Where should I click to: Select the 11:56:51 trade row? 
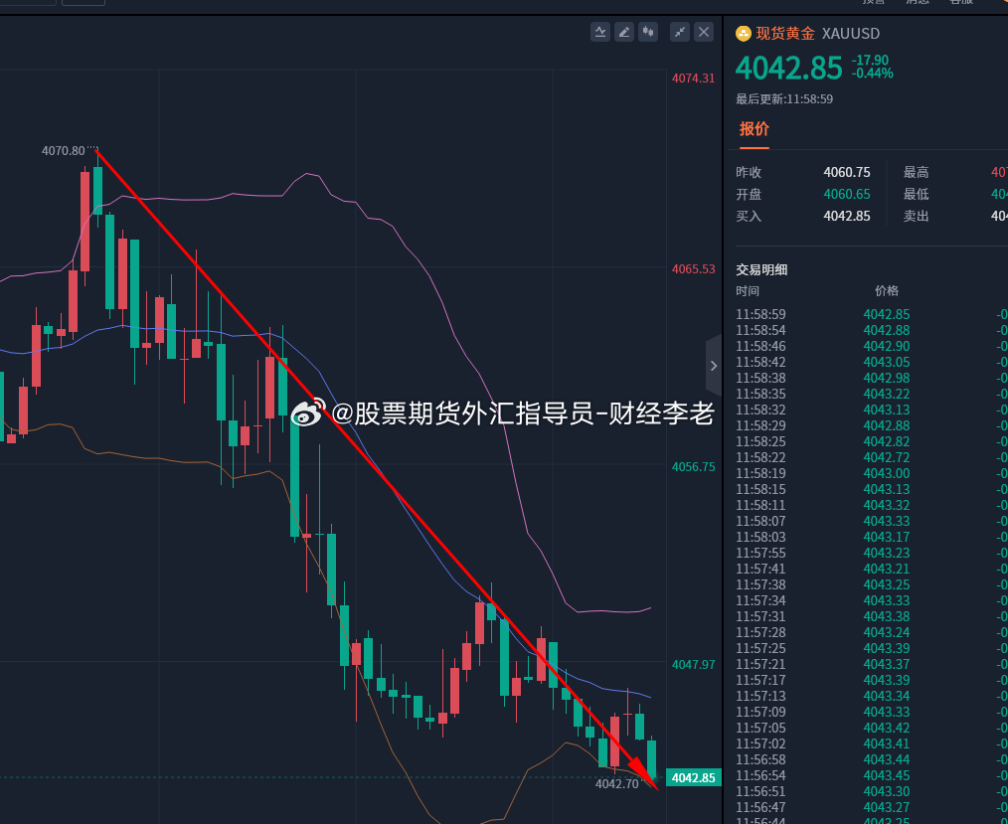[872, 792]
